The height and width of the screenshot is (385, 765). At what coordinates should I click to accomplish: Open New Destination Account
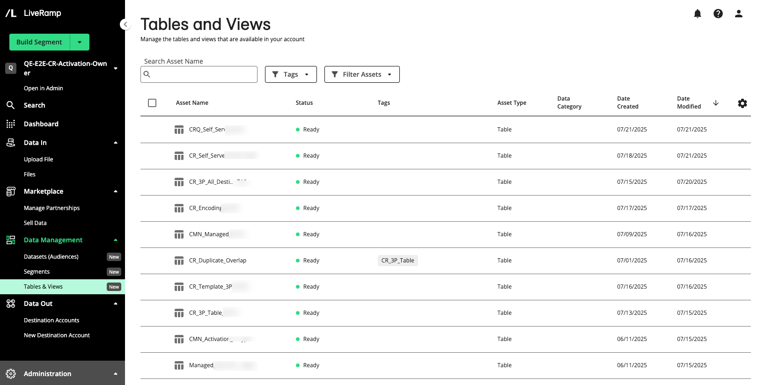[57, 335]
